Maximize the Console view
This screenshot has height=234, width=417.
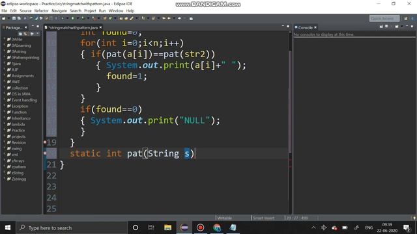[412, 26]
